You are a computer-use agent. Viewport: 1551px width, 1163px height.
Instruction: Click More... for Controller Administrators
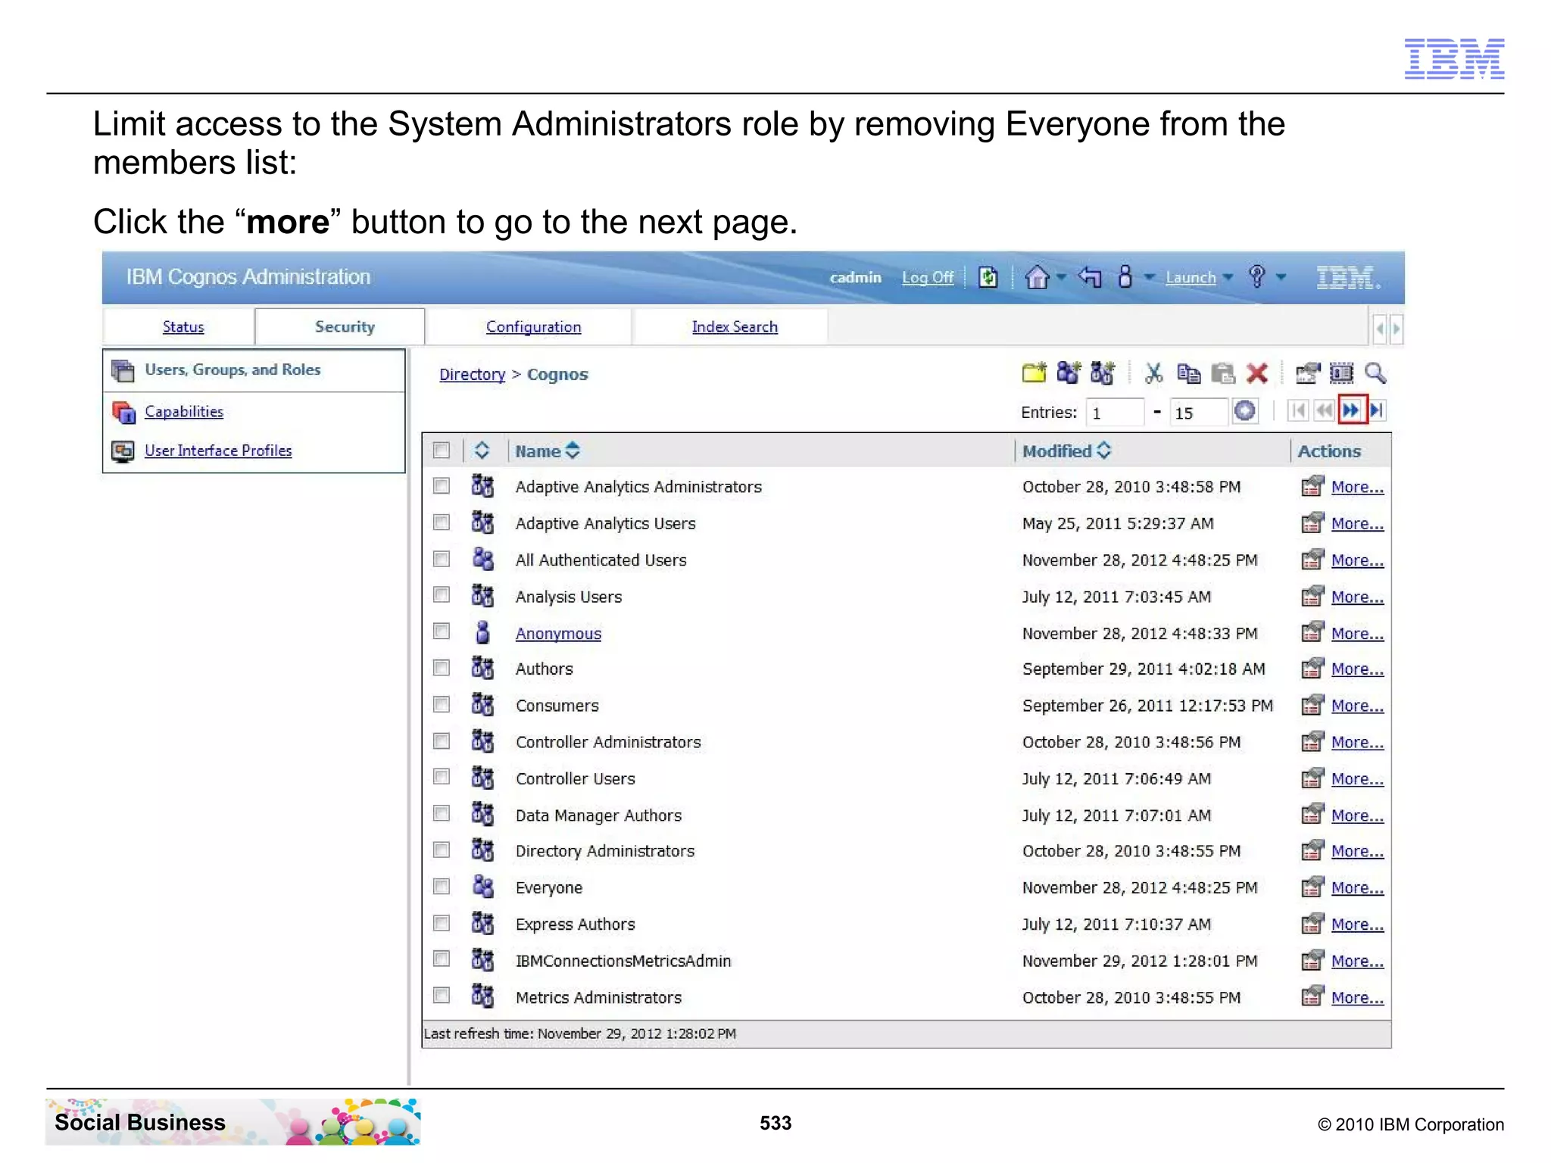1357,742
